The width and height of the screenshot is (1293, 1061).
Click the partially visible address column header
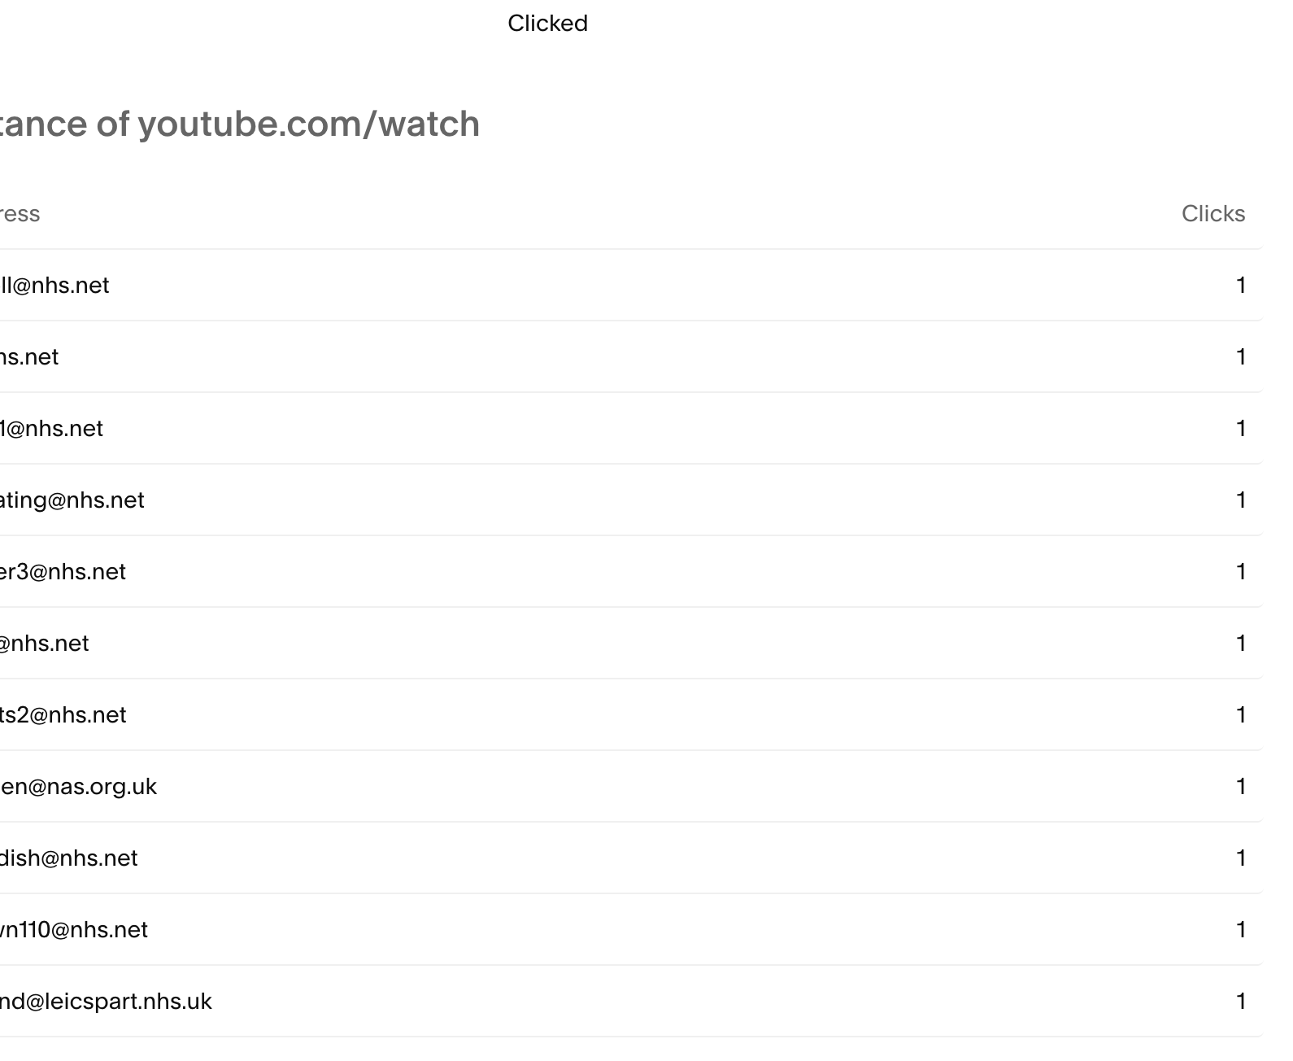[20, 213]
